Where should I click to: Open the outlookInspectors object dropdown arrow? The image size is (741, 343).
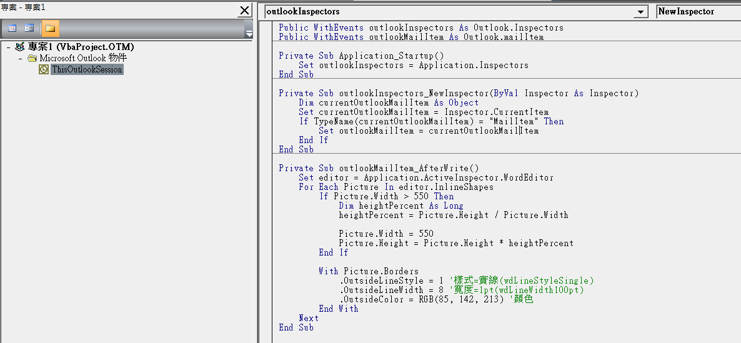tap(640, 12)
